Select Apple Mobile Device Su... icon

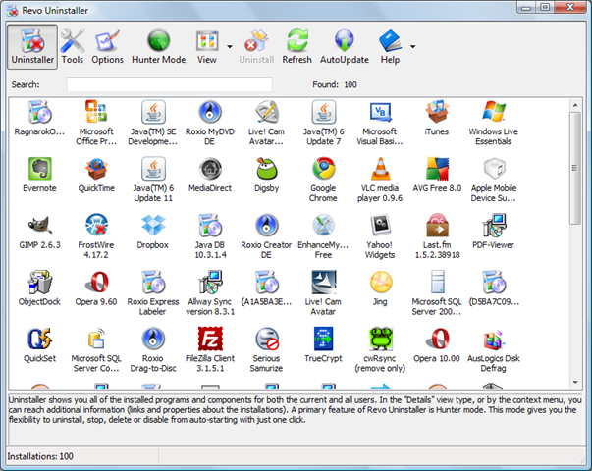tap(494, 169)
